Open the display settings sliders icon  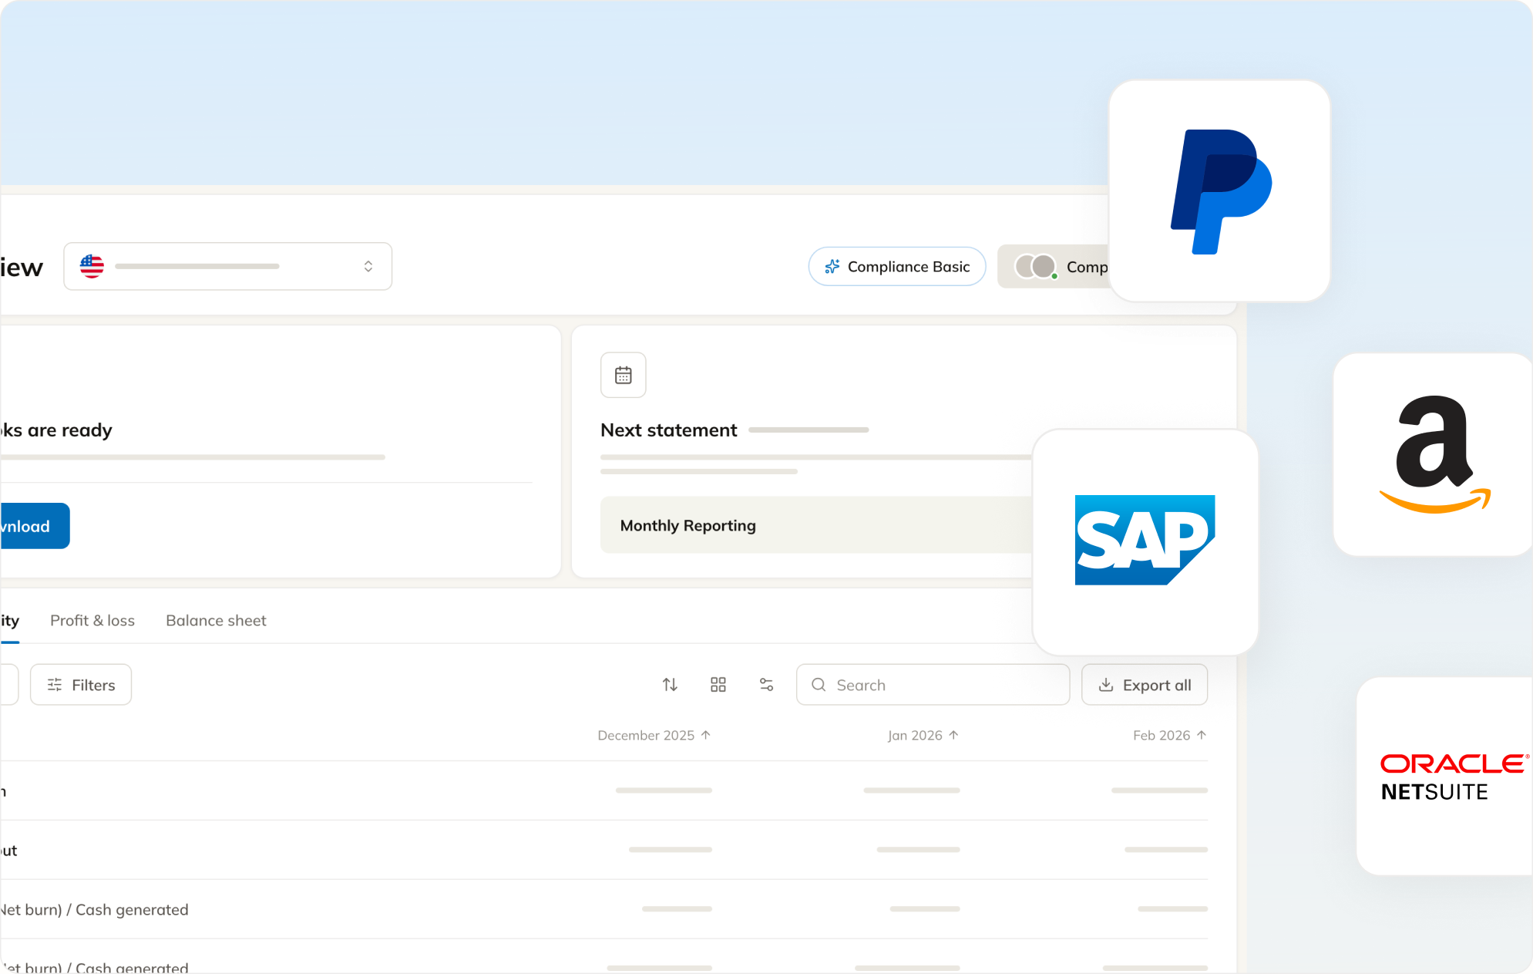click(x=766, y=685)
